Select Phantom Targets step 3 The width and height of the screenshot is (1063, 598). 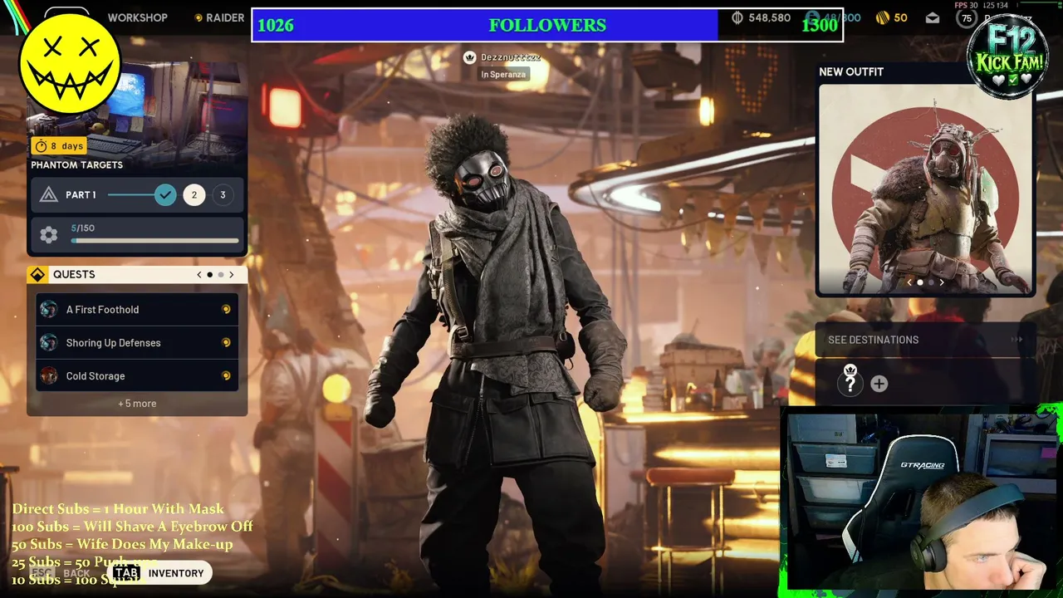click(x=223, y=195)
